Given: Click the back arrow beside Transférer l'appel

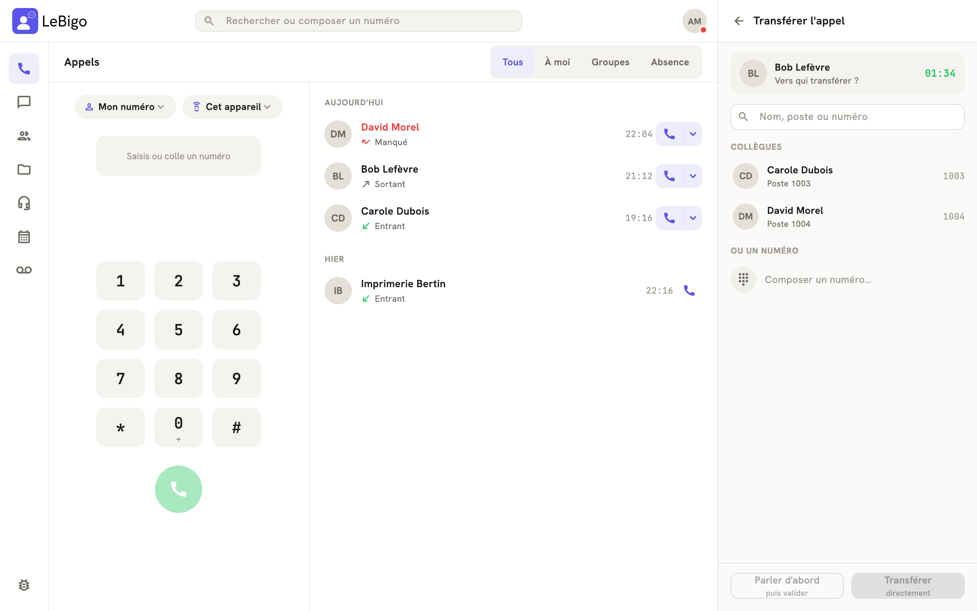Looking at the screenshot, I should pyautogui.click(x=738, y=21).
